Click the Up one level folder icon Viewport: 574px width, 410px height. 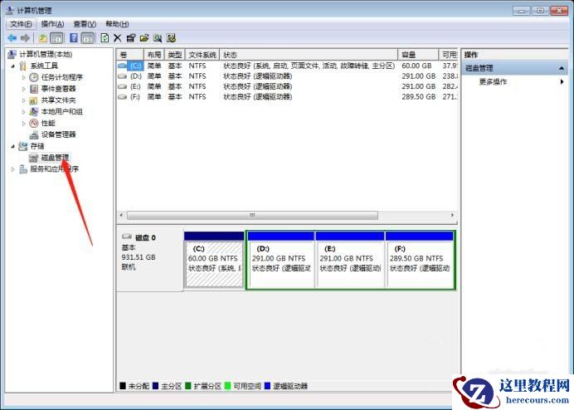(43, 37)
